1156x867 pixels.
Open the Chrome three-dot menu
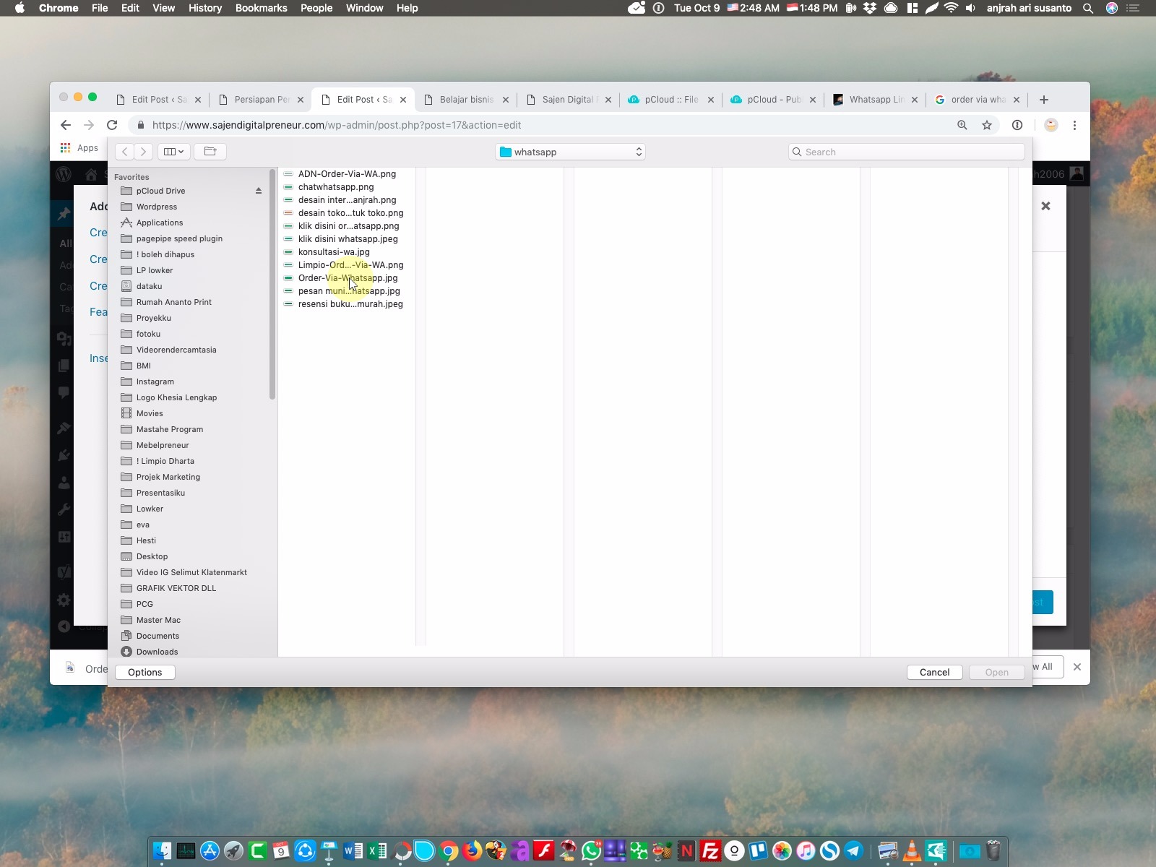coord(1074,125)
